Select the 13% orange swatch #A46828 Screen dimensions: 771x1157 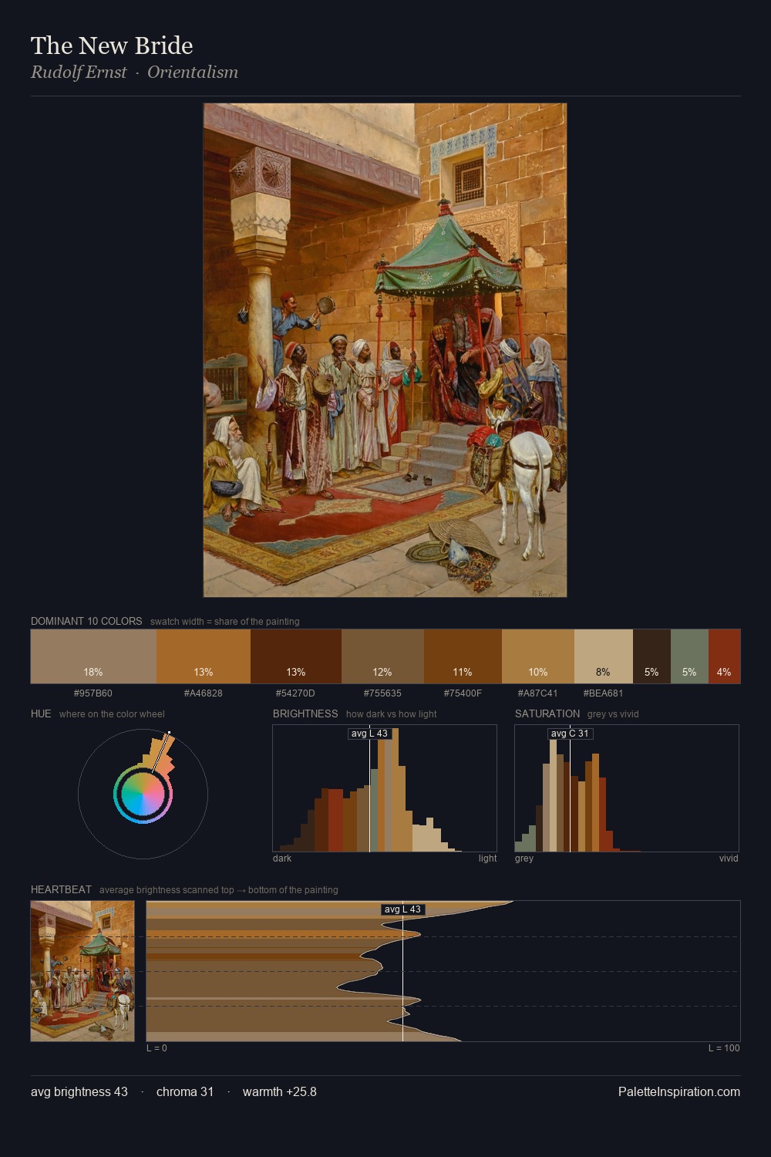point(204,656)
